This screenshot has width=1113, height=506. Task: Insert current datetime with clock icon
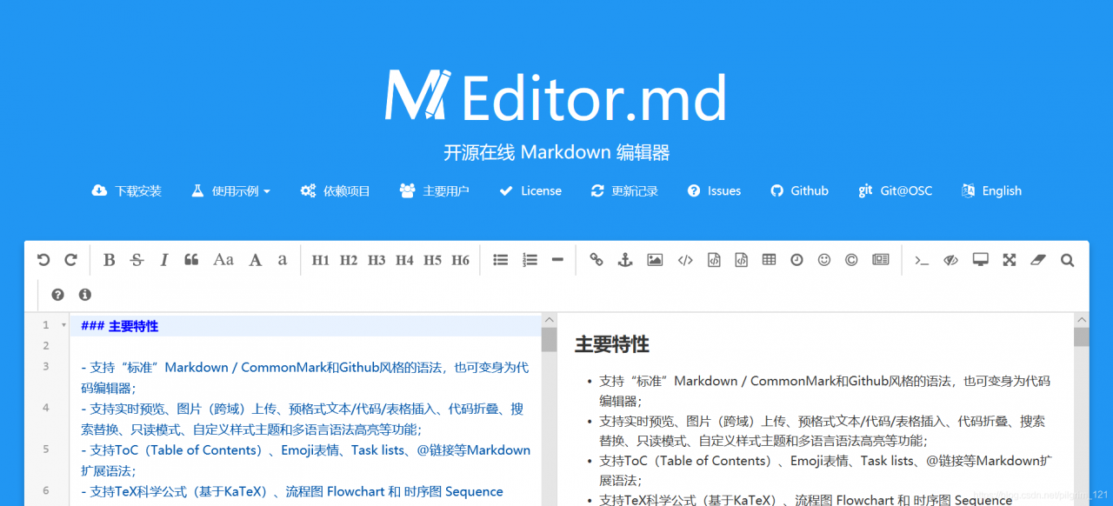(x=796, y=259)
